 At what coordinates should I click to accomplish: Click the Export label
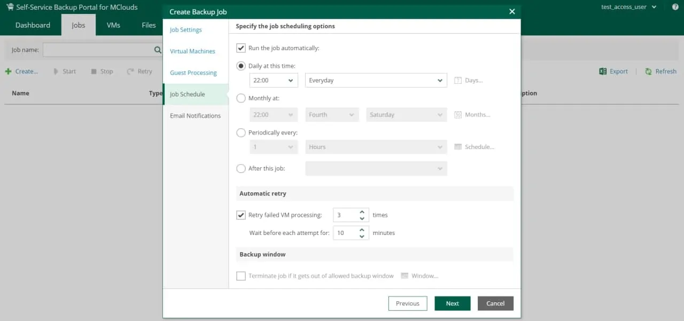click(619, 72)
